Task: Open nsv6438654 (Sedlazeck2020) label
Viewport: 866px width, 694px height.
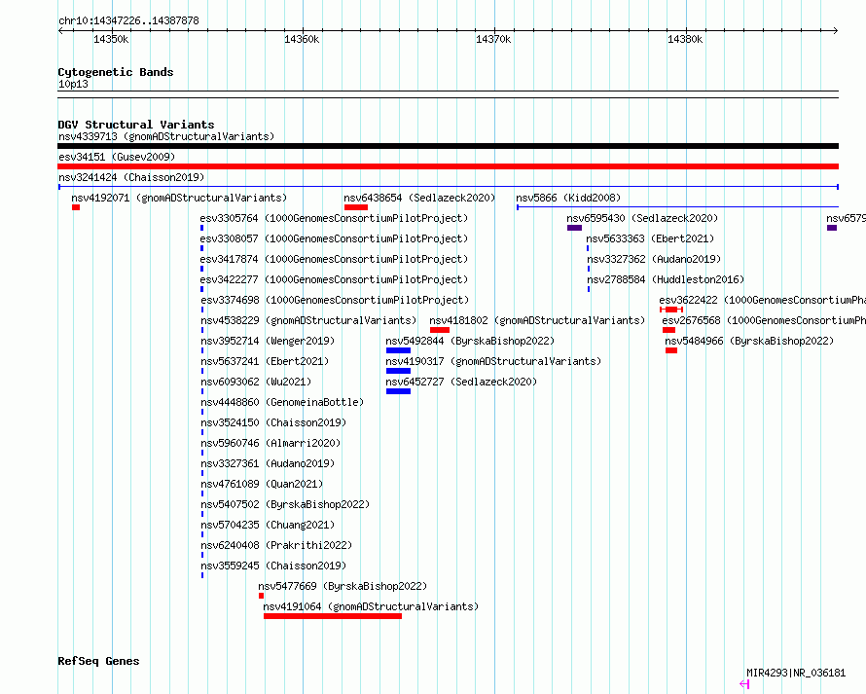Action: point(419,198)
